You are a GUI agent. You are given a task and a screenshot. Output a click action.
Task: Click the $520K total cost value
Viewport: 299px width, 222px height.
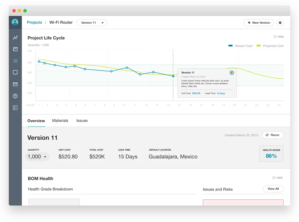(x=97, y=157)
